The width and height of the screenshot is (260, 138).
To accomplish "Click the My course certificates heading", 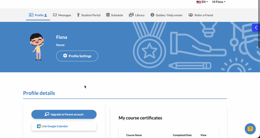I will click(x=140, y=118).
